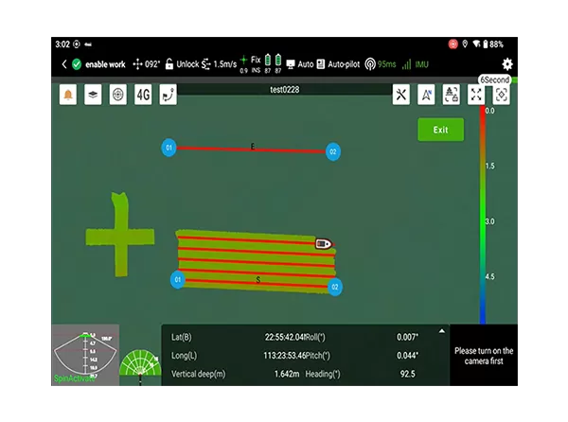Screen dimensions: 568x422
Task: Tap the Roll 0.007° value
Action: (x=407, y=337)
